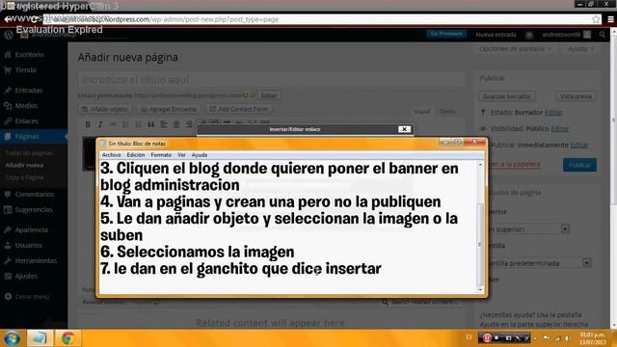Image resolution: width=617 pixels, height=347 pixels.
Task: Expand the Ayuda help tab in WordPress
Action: (x=580, y=49)
